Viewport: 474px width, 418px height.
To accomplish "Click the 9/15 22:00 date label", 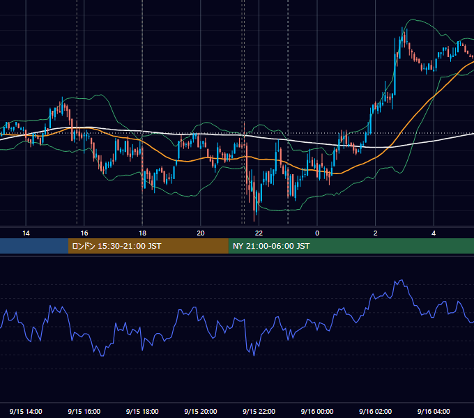I will 259,411.
